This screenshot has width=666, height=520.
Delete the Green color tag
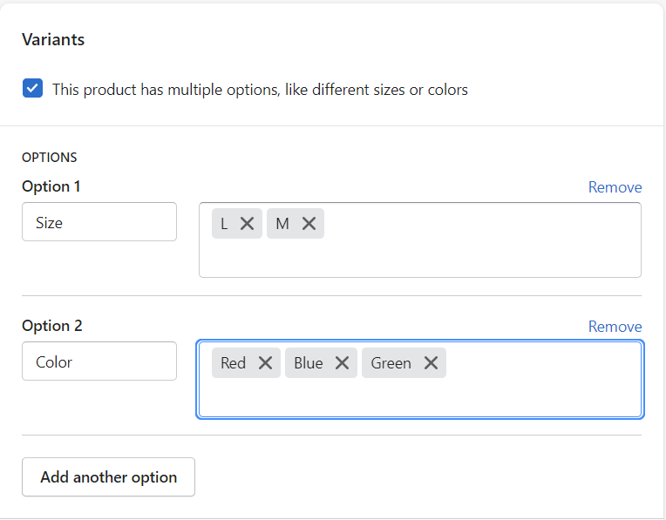tap(431, 363)
